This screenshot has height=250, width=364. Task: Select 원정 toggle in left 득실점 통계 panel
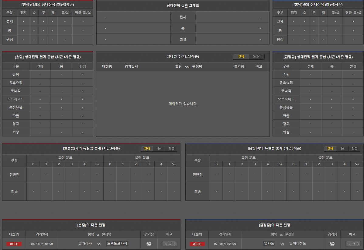(x=171, y=148)
